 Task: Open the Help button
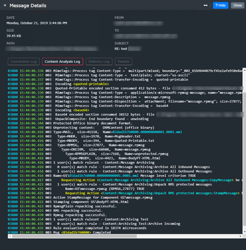(220, 6)
